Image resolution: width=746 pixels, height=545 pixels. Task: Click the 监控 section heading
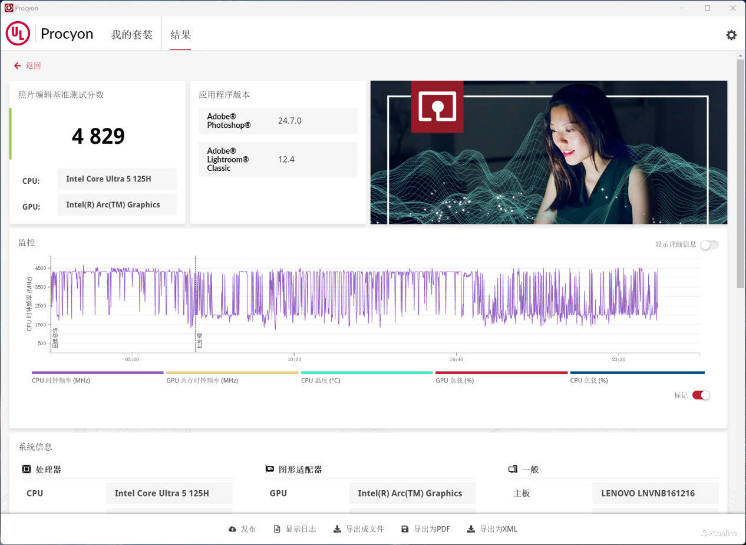pos(27,242)
